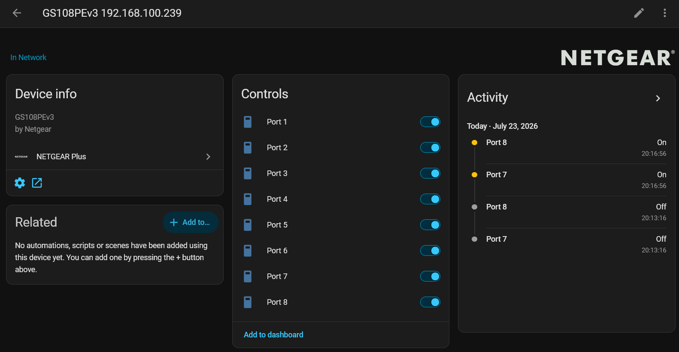Click the yellow marker for Port 8 On
This screenshot has height=352, width=679.
click(474, 143)
